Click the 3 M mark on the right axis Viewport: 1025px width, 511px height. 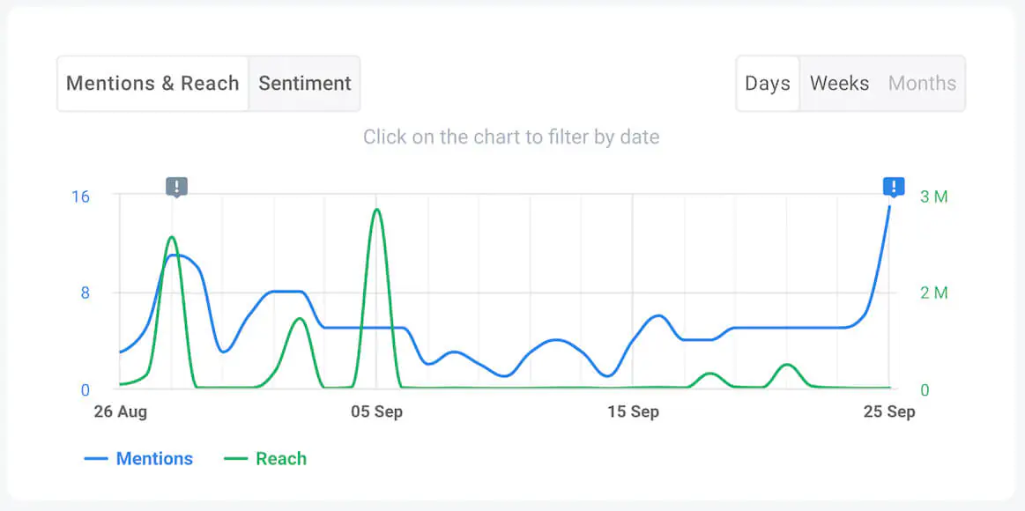click(933, 196)
